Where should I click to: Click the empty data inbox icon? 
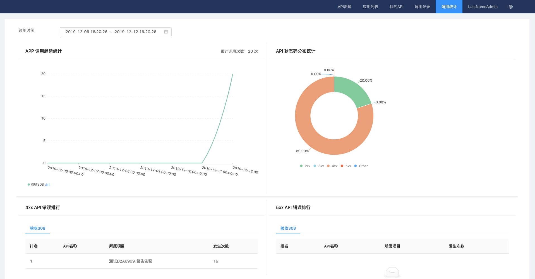click(x=392, y=272)
